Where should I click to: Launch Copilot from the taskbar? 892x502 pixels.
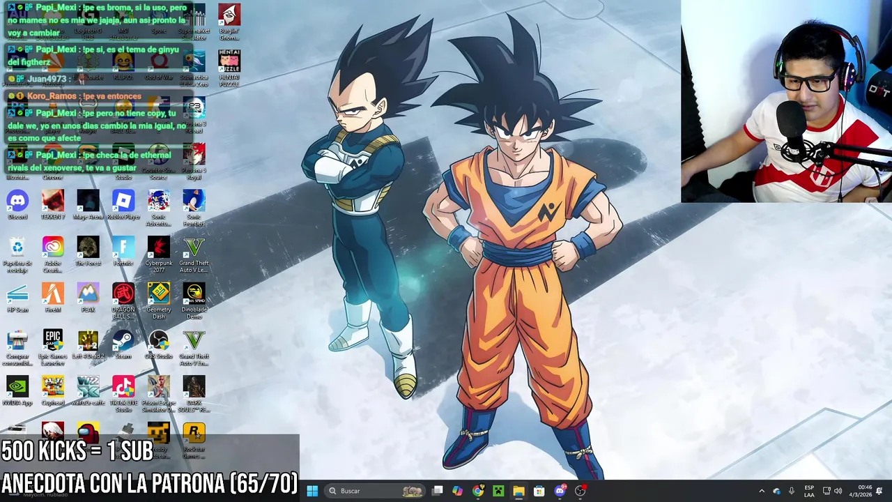point(457,491)
